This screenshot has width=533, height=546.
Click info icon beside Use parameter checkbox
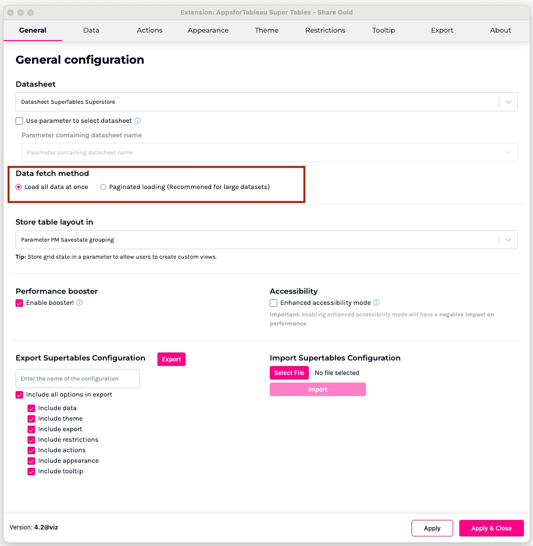pyautogui.click(x=138, y=121)
